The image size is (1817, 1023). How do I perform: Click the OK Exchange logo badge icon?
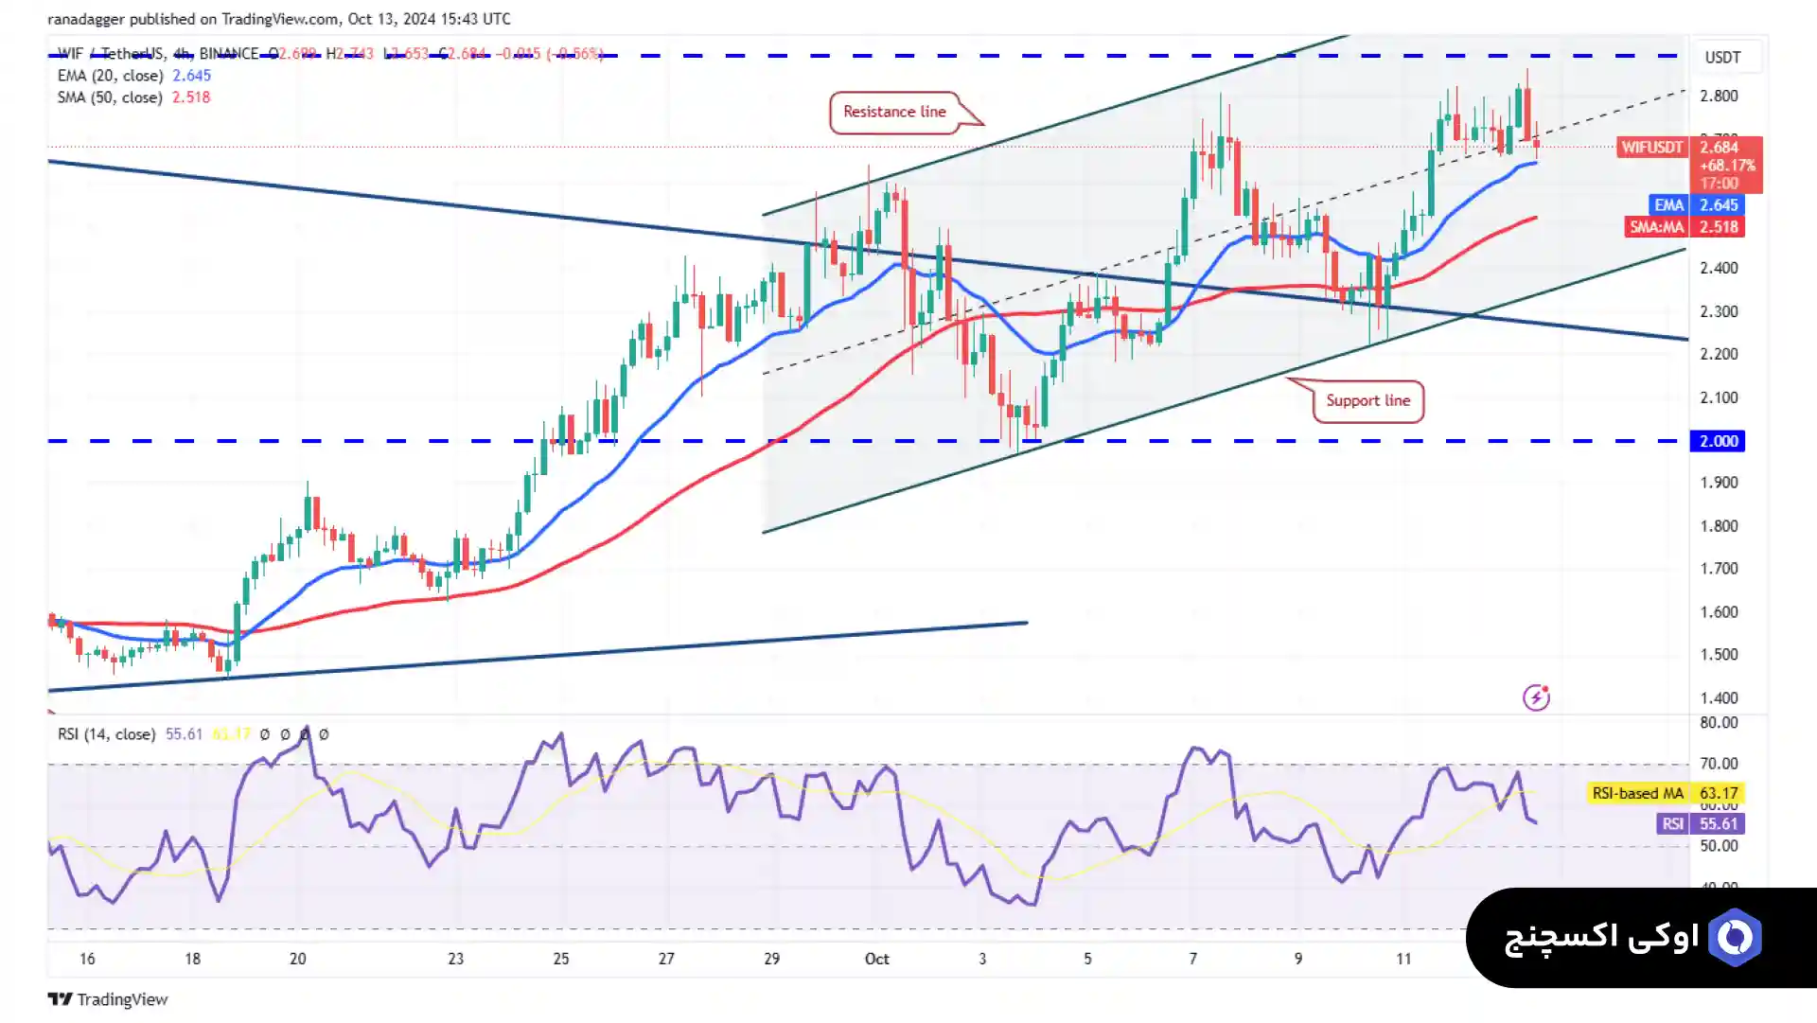1735,938
